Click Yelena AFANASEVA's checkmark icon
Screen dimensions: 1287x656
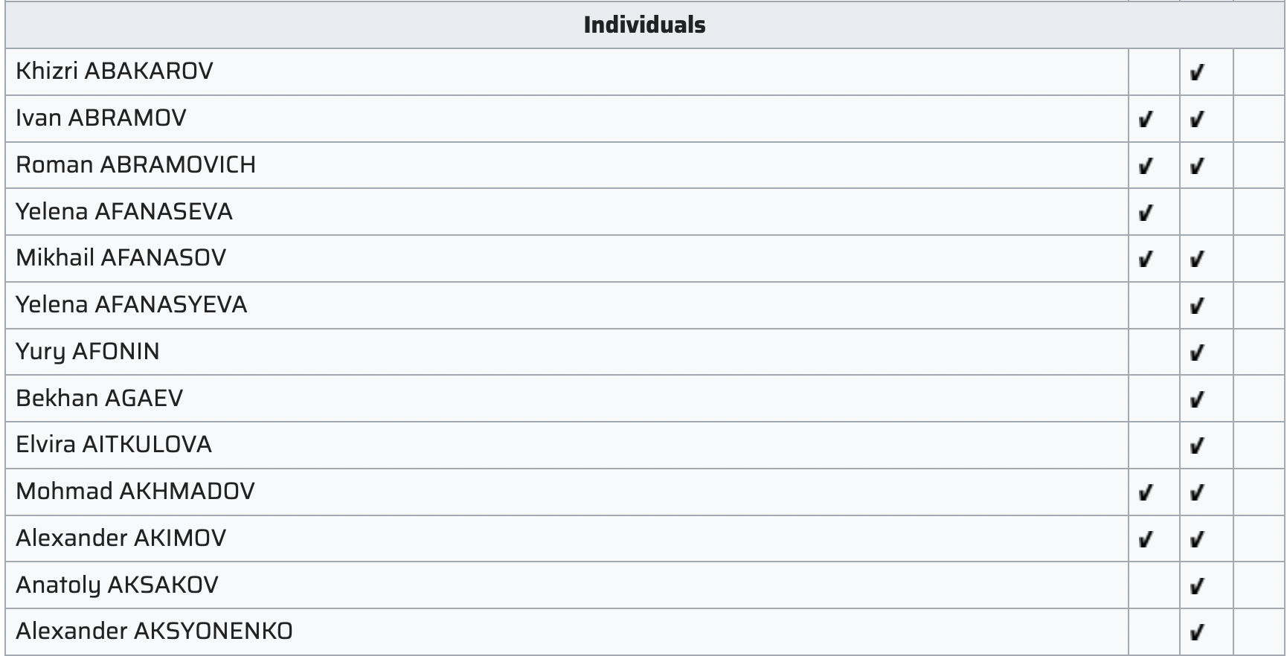[x=1146, y=213]
